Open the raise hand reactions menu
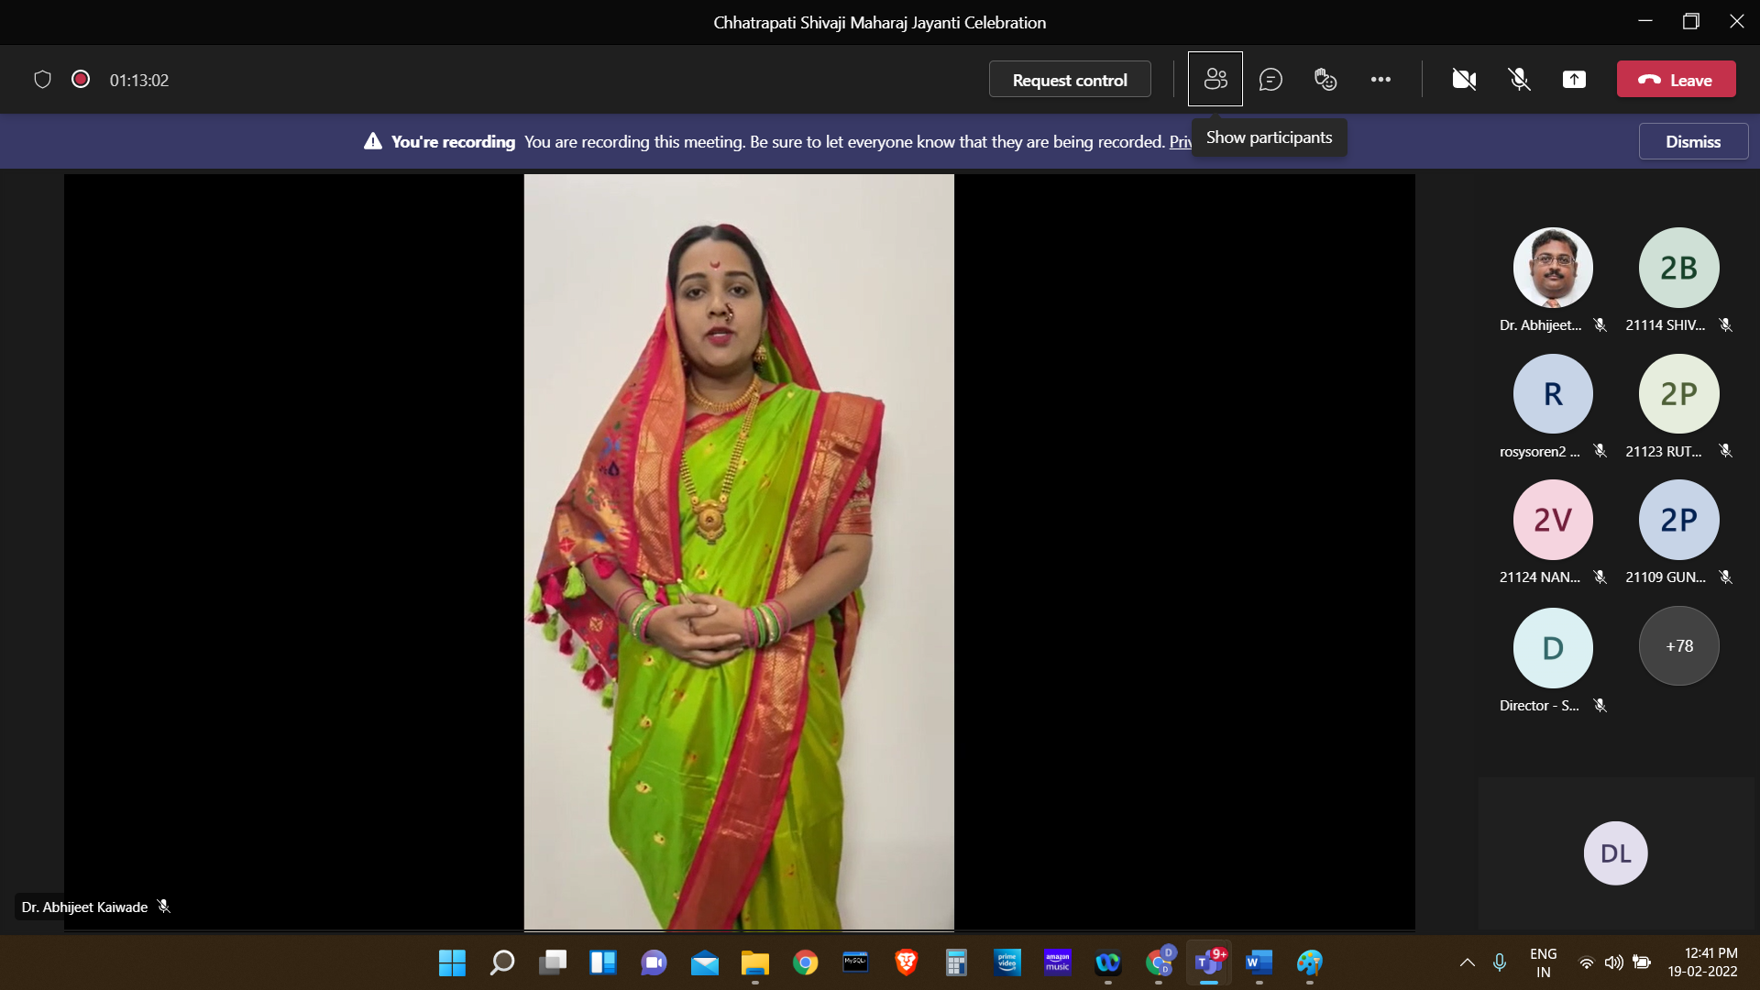Screen dimensions: 1760x990 pos(1325,80)
